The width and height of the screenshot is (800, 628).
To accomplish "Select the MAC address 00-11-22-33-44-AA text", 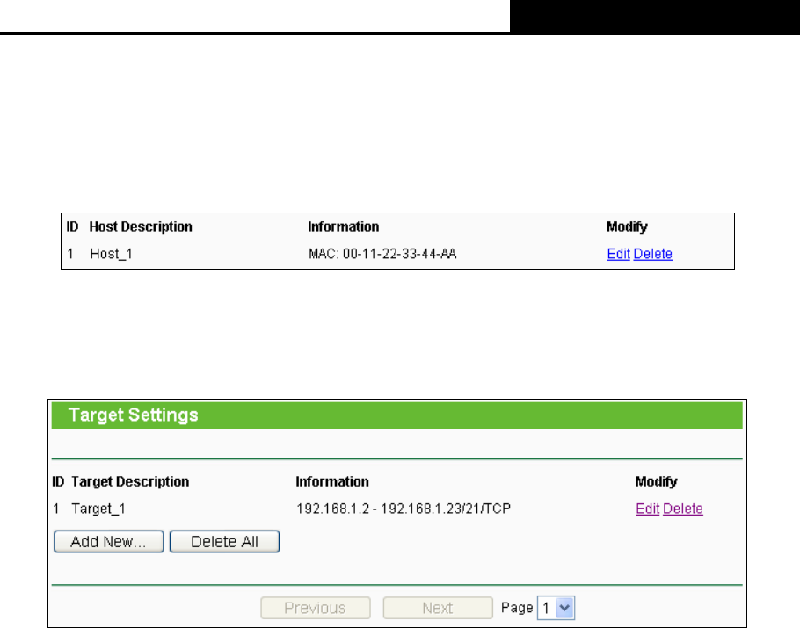I will pyautogui.click(x=399, y=254).
